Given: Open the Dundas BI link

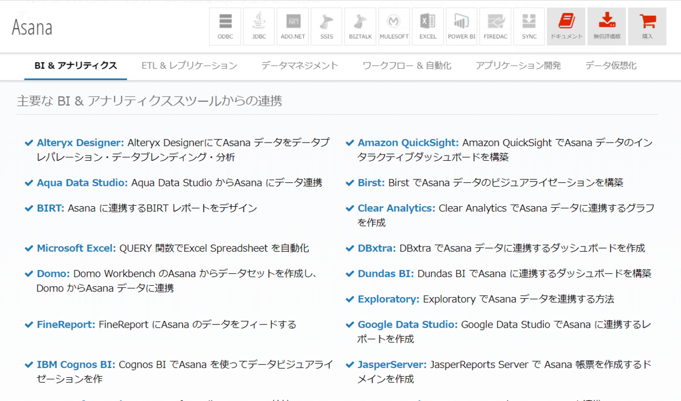Looking at the screenshot, I should [386, 274].
